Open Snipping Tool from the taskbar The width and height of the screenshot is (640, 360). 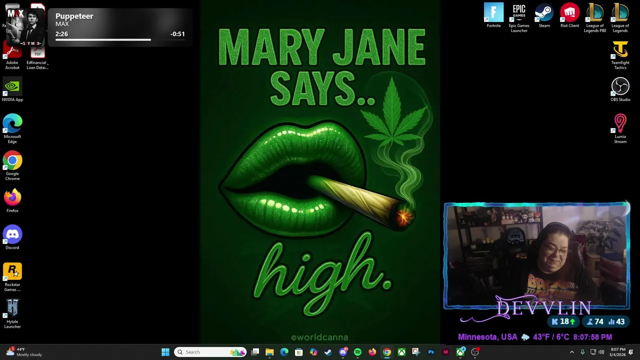pos(416,352)
